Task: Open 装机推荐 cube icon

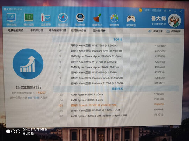Action: click(114, 20)
